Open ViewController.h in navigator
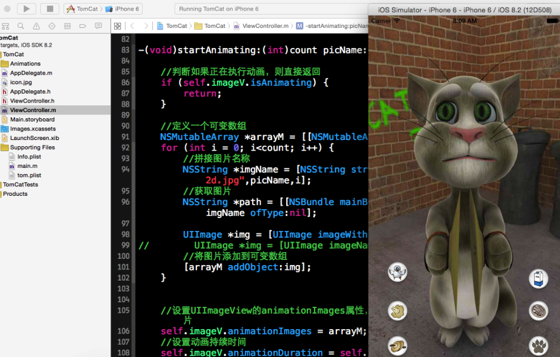This screenshot has width=560, height=357. (x=28, y=100)
